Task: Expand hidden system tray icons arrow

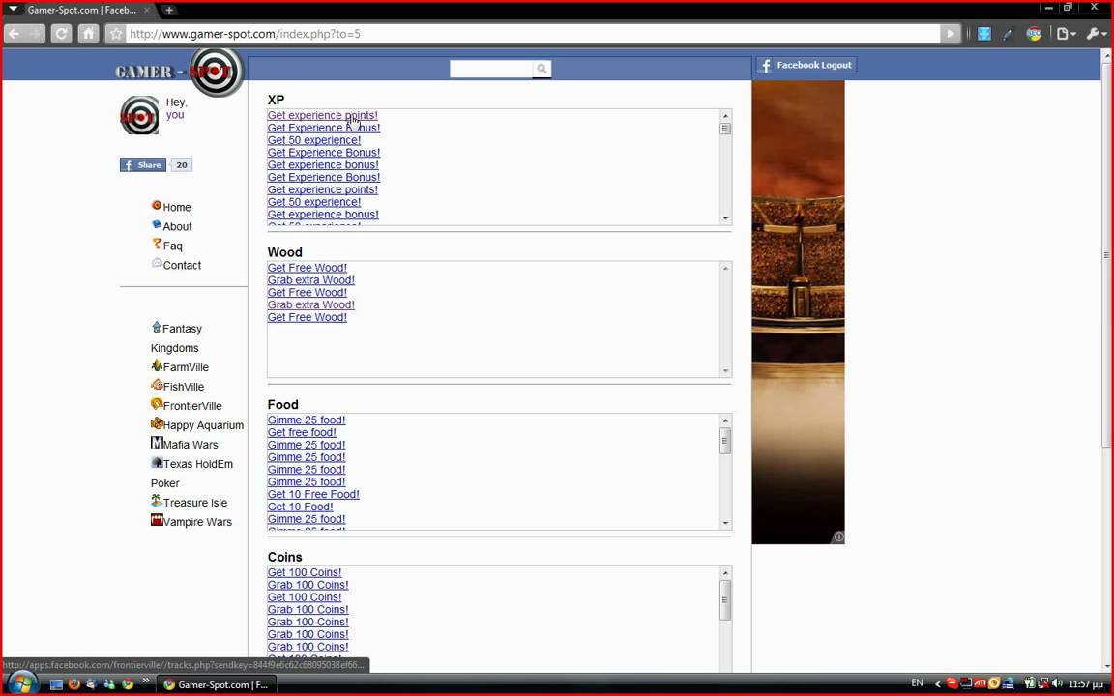Action: click(937, 684)
